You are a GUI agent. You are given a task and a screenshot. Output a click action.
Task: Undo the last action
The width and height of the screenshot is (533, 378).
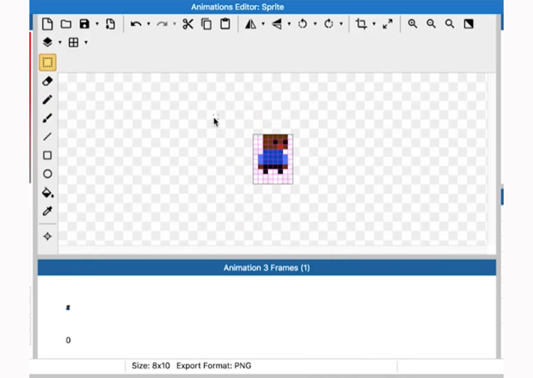coord(136,24)
